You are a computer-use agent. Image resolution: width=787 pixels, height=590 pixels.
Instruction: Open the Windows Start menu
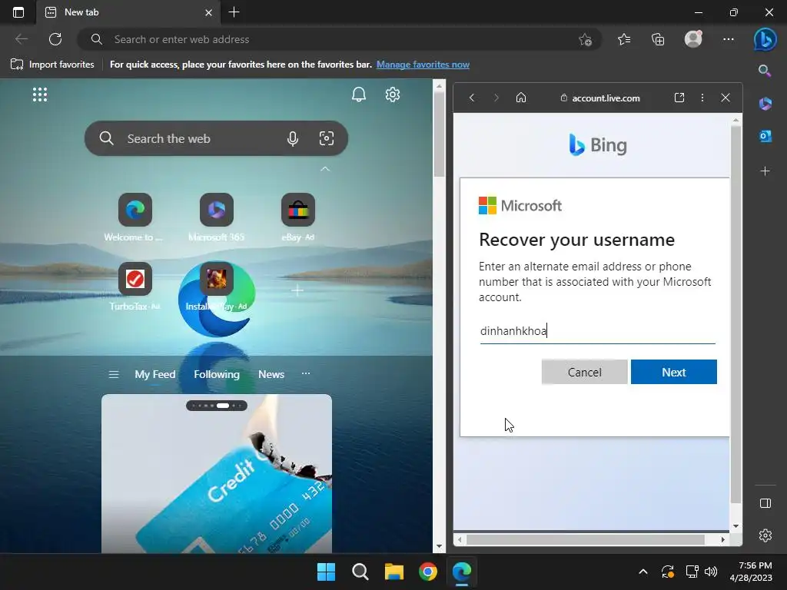pos(326,572)
